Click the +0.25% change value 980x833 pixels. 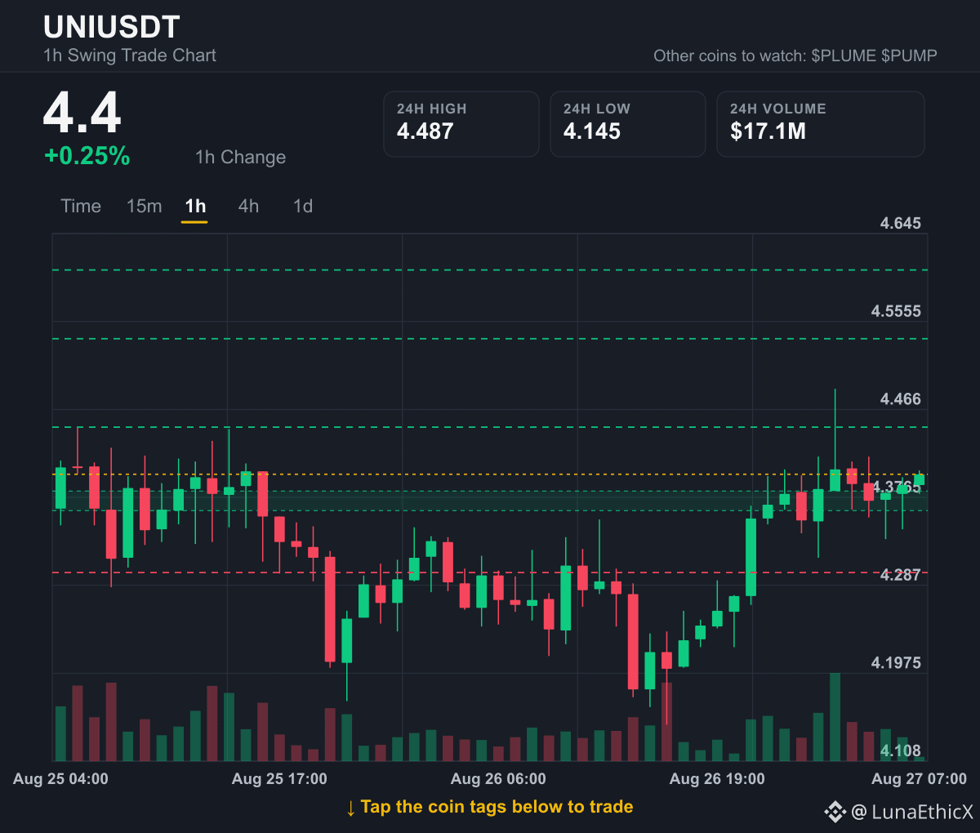point(87,156)
